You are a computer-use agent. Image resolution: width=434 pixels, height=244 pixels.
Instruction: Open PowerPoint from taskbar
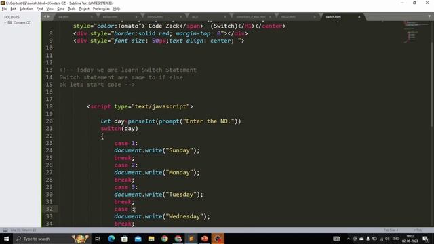[x=205, y=239]
